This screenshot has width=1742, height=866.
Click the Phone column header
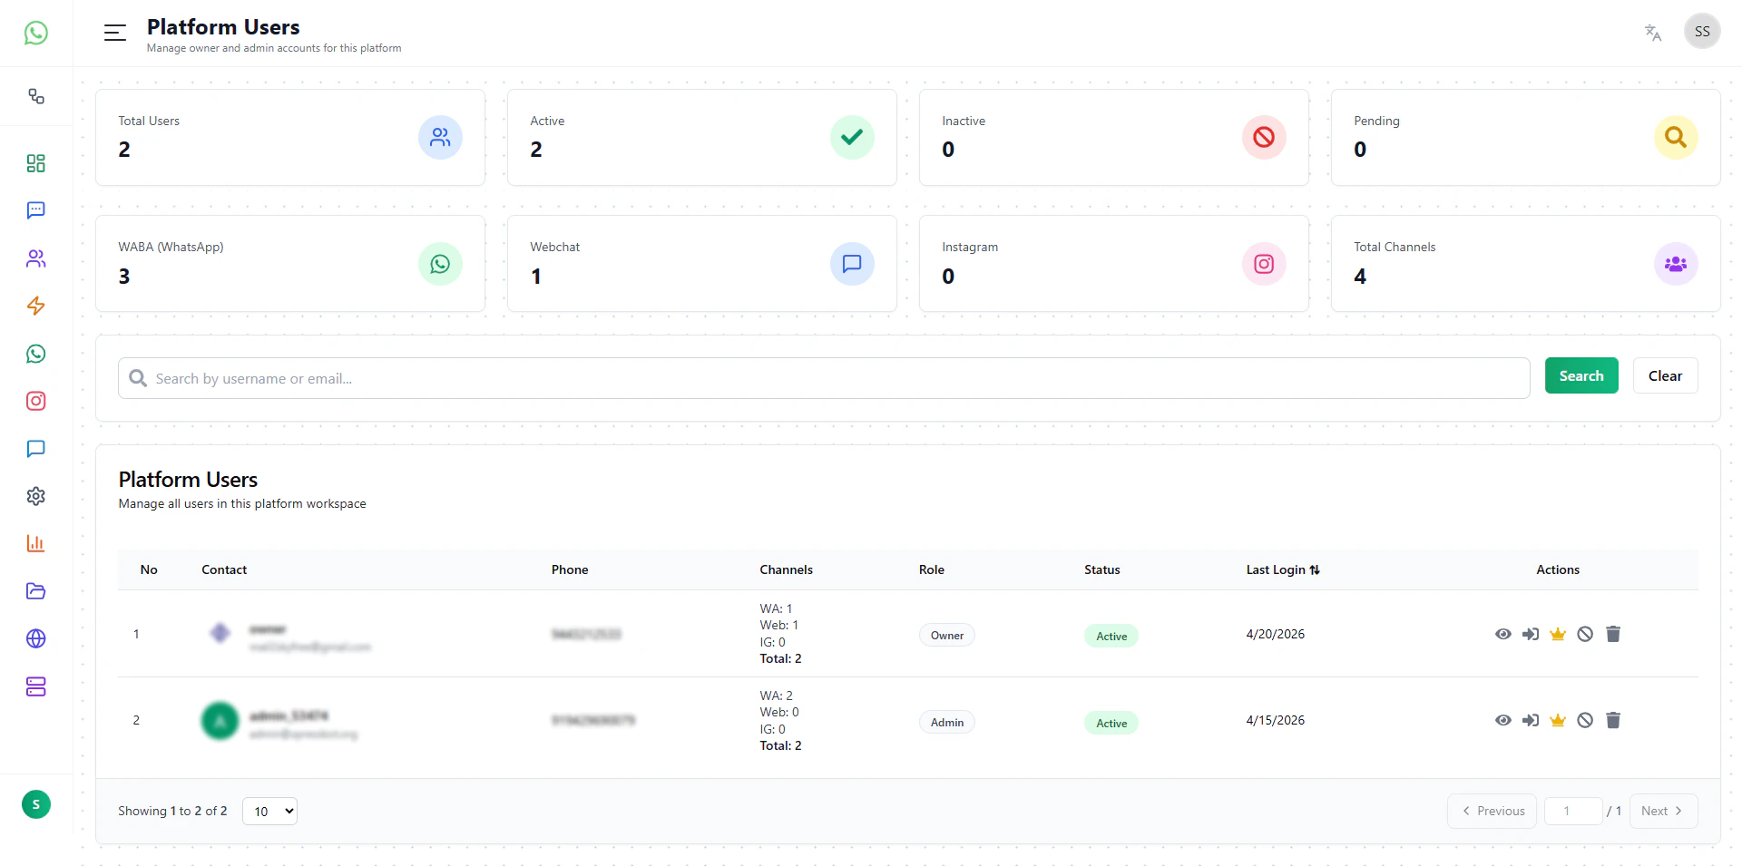click(x=570, y=569)
